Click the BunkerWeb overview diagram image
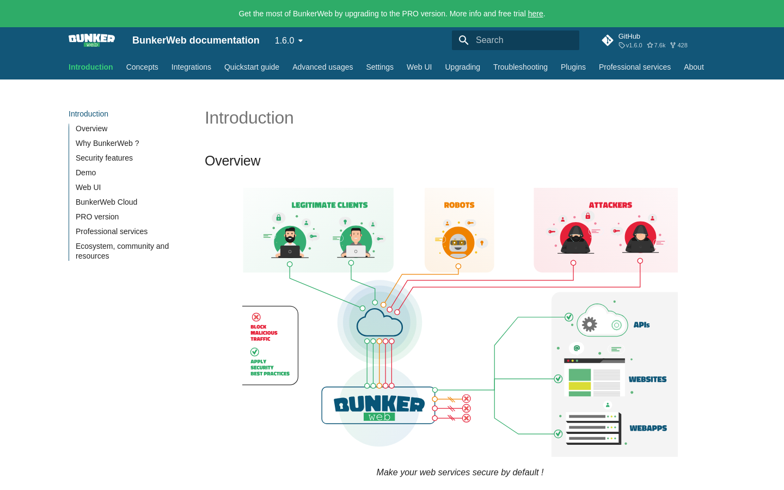784x490 pixels. [460, 322]
